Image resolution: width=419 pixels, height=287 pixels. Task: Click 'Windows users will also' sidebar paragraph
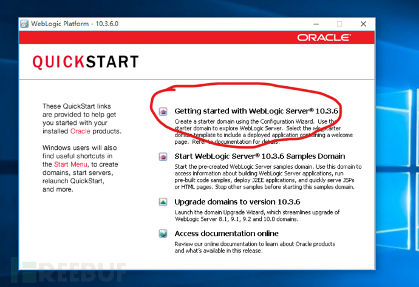click(80, 169)
